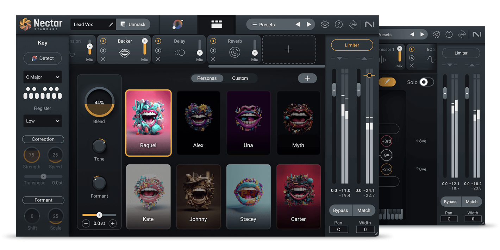500x250 pixels.
Task: Toggle the Reverb module power button
Action: tap(213, 41)
